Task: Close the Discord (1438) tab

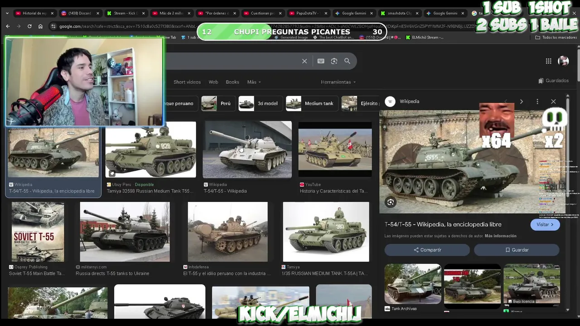Action: pyautogui.click(x=97, y=13)
